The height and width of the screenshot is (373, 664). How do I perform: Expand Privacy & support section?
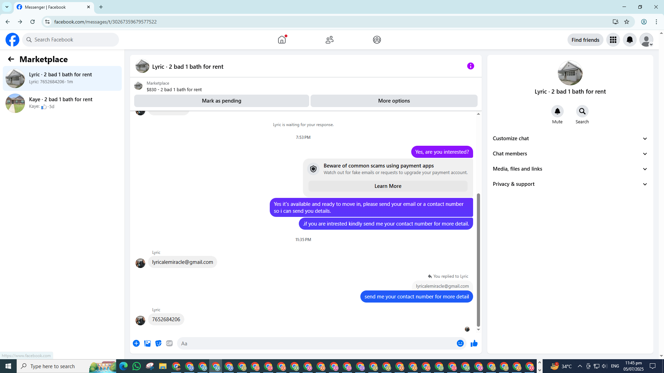[570, 184]
